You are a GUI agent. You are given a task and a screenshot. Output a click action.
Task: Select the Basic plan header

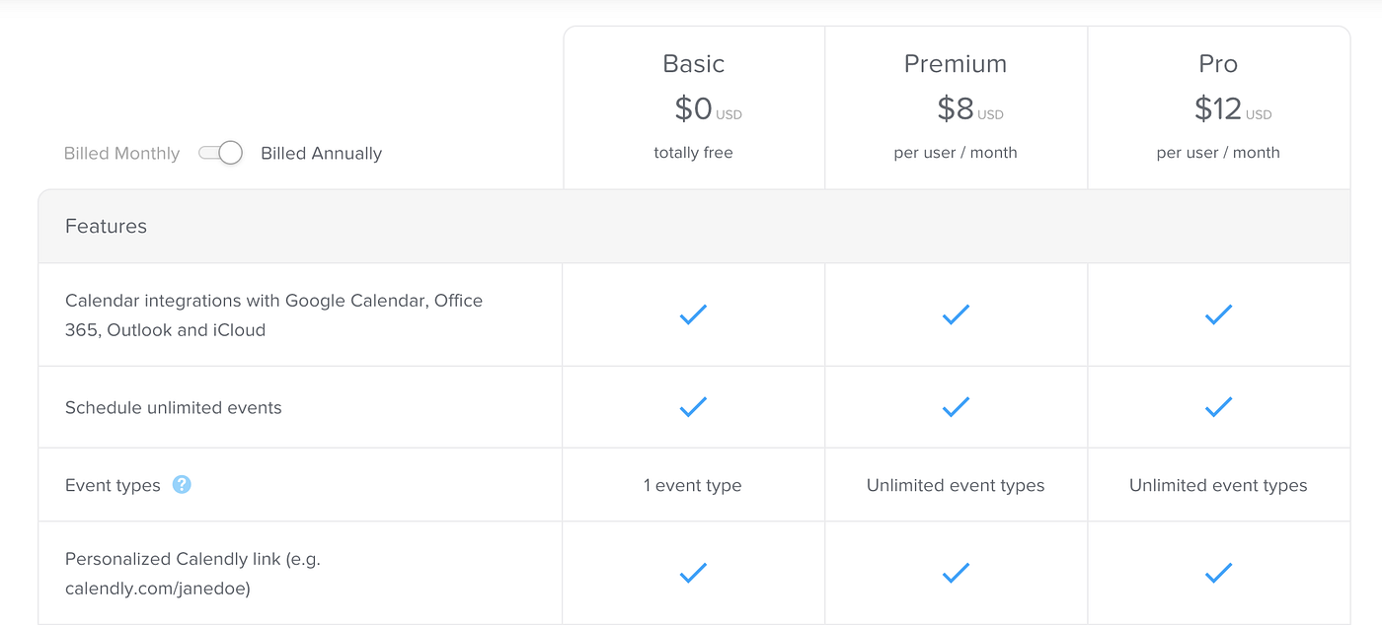pyautogui.click(x=693, y=64)
